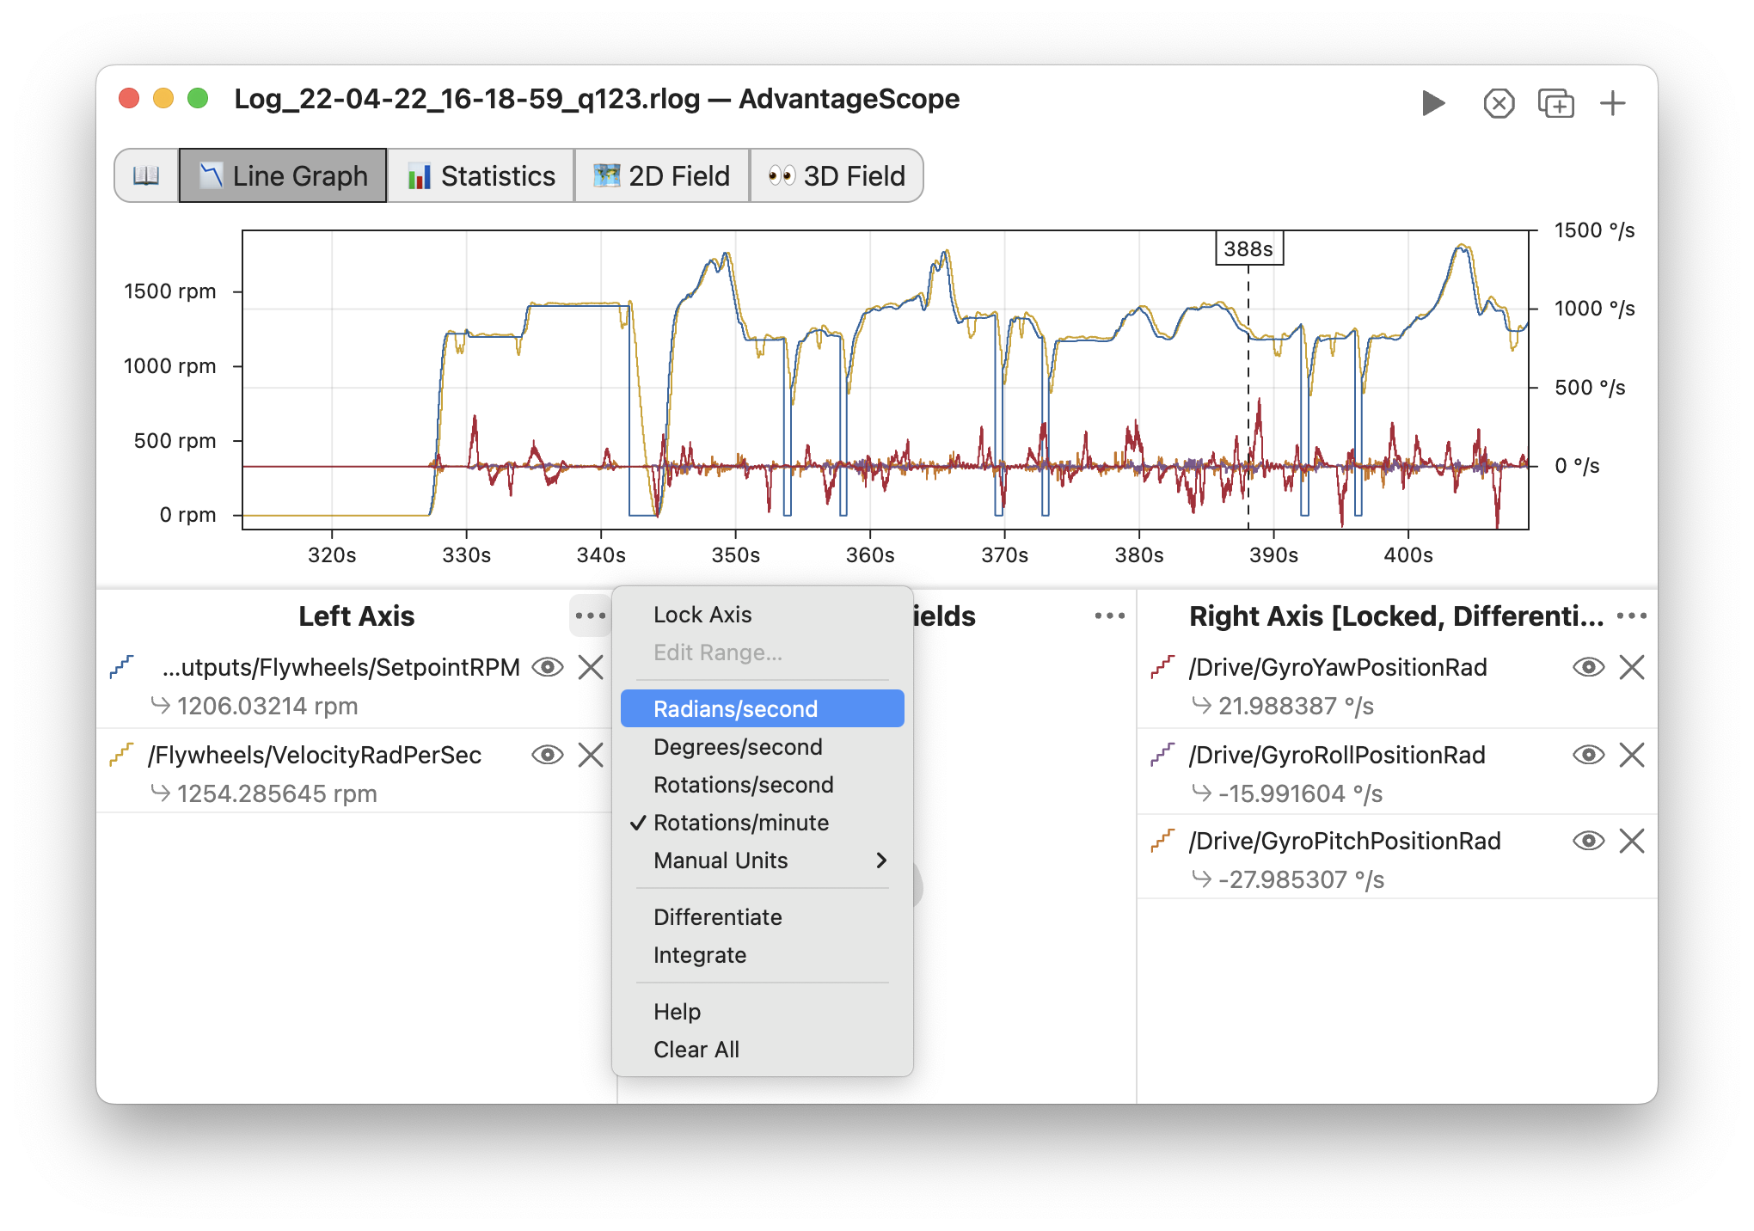Viewport: 1754px width, 1231px height.
Task: Click the window close button
Action: [129, 99]
